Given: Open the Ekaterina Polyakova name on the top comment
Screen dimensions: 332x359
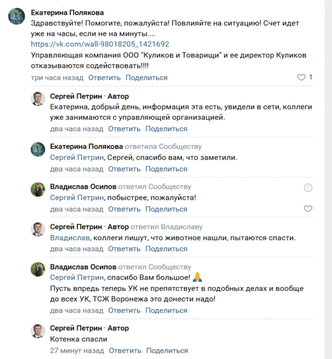Looking at the screenshot, I should [67, 13].
